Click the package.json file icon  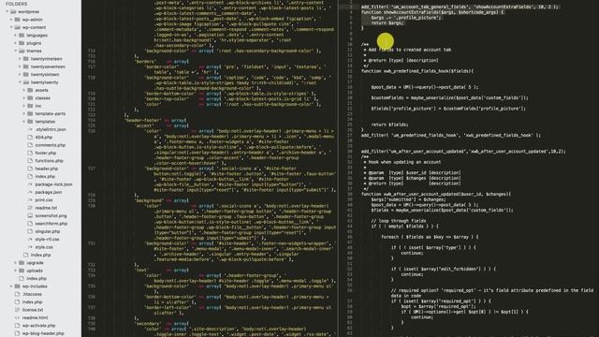pos(30,192)
